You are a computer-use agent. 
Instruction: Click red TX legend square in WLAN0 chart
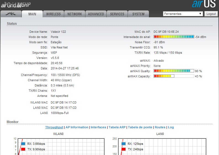tap(23, 149)
